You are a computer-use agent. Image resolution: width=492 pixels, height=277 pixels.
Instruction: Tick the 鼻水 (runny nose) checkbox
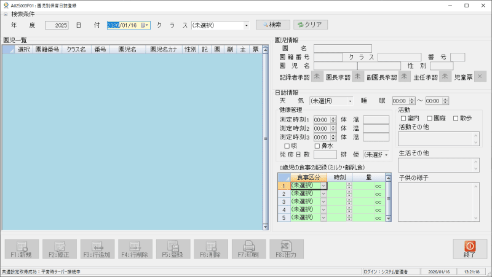(317, 146)
